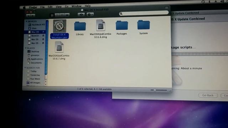228x128 pixels.
Task: Open the Help menu
Action: (x=88, y=6)
